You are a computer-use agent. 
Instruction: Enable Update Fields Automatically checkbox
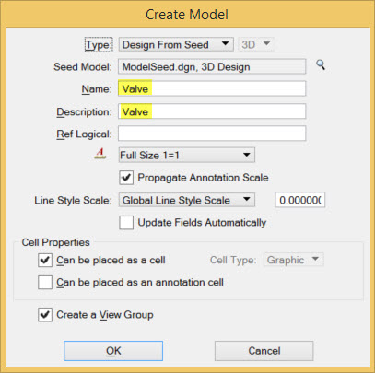tap(126, 223)
